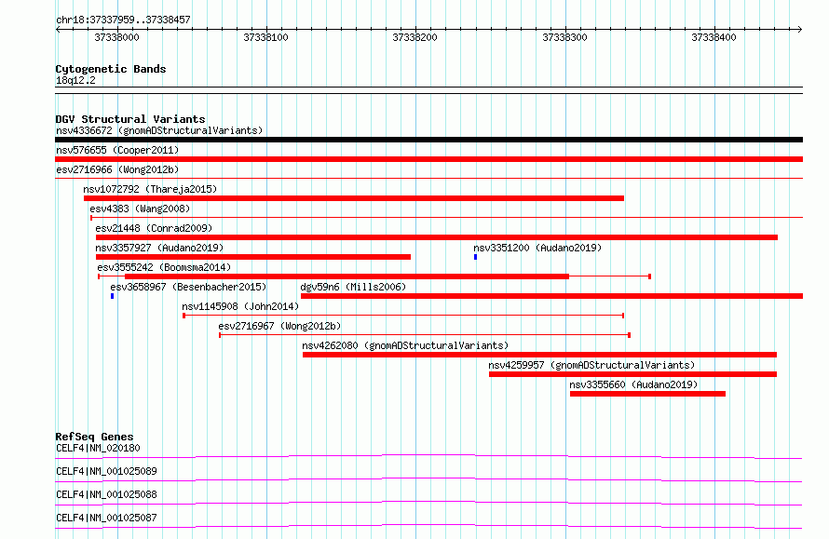The image size is (829, 539).
Task: Click the small blue marker of nsv3351200
Action: pos(475,257)
